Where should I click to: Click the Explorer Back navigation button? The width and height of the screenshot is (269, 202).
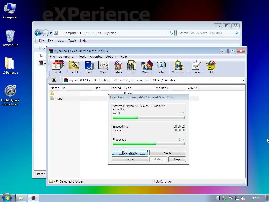pyautogui.click(x=38, y=33)
